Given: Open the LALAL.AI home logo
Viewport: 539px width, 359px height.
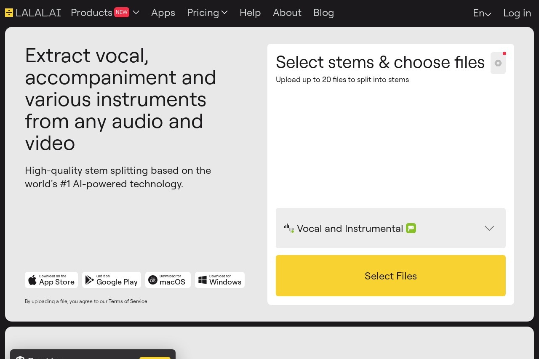Looking at the screenshot, I should click(x=32, y=13).
